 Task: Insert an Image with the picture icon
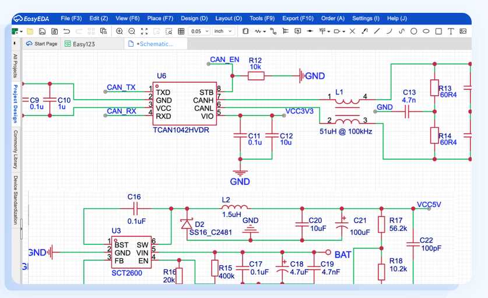pyautogui.click(x=463, y=31)
